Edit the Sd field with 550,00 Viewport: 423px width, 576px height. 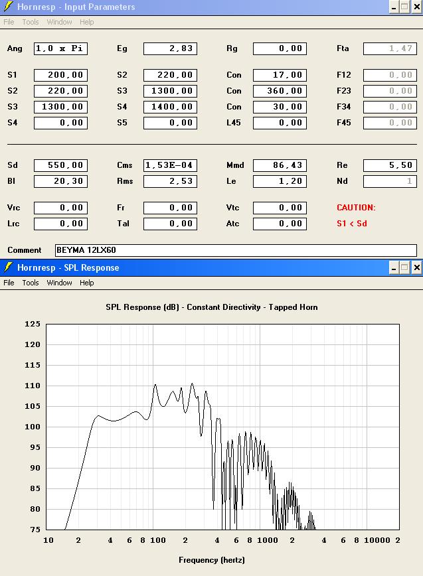(60, 165)
